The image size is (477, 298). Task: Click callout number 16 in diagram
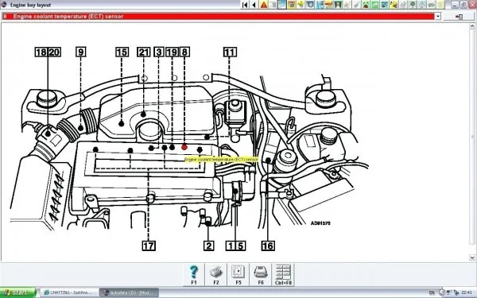[x=268, y=246]
